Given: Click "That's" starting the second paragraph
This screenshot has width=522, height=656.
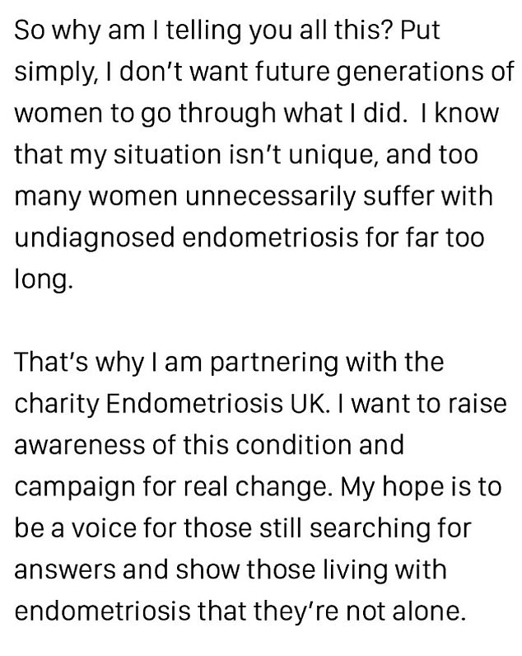Looking at the screenshot, I should 51,363.
